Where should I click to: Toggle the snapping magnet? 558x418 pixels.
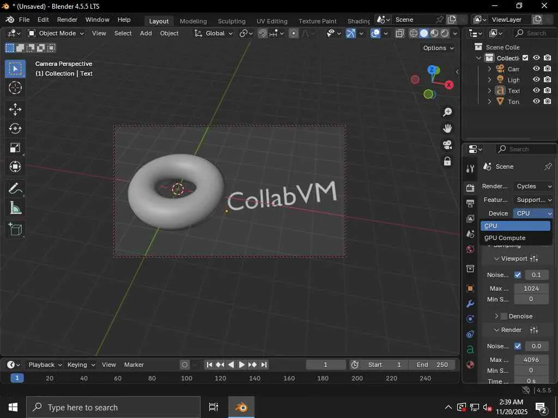click(x=263, y=33)
